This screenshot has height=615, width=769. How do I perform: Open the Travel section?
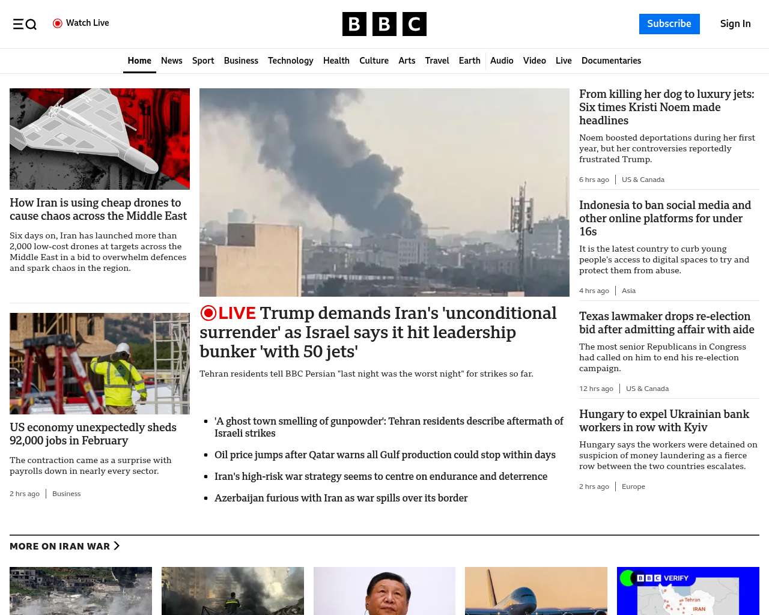(x=437, y=61)
